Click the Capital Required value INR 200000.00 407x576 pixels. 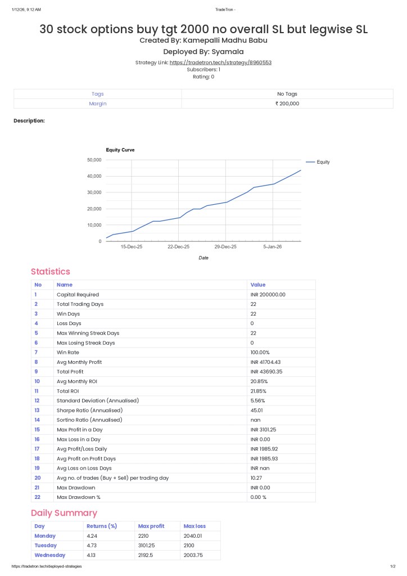pos(268,295)
